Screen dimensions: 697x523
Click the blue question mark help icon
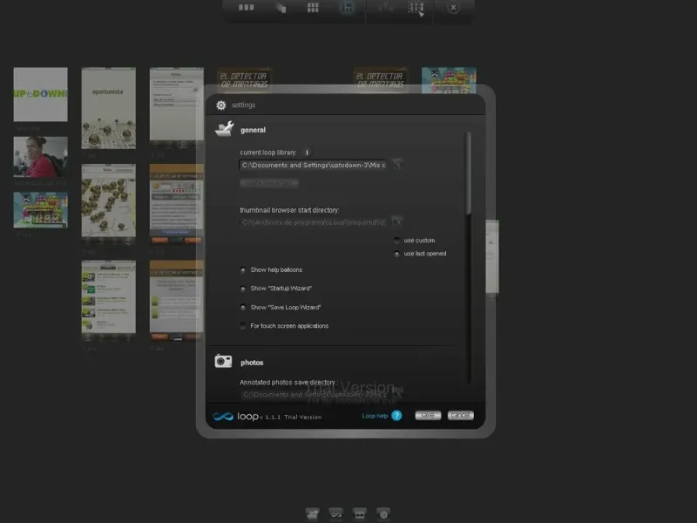[396, 416]
